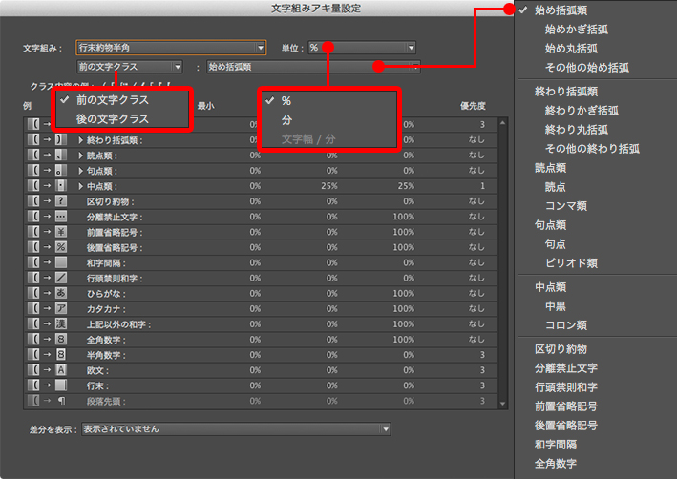The width and height of the screenshot is (677, 479).
Task: Choose 後の文字クラス in the popup menu
Action: [x=113, y=119]
